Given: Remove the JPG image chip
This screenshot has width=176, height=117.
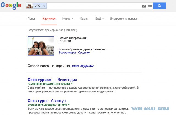Looking at the screenshot, I should pos(44,6).
